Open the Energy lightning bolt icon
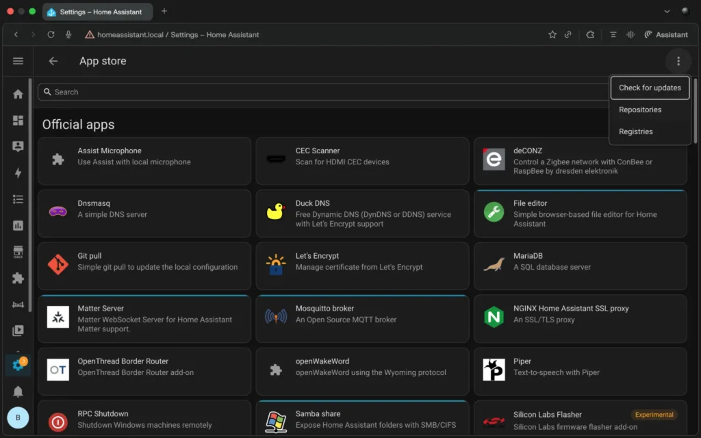The height and width of the screenshot is (438, 701). tap(18, 173)
